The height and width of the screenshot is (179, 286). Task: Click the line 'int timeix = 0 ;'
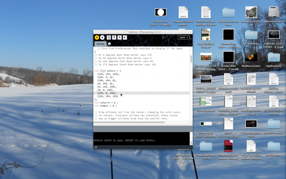point(105,106)
